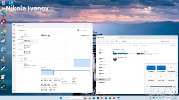Click speaker mute icon in quick settings
Image resolution: width=179 pixels, height=100 pixels.
coord(147,87)
